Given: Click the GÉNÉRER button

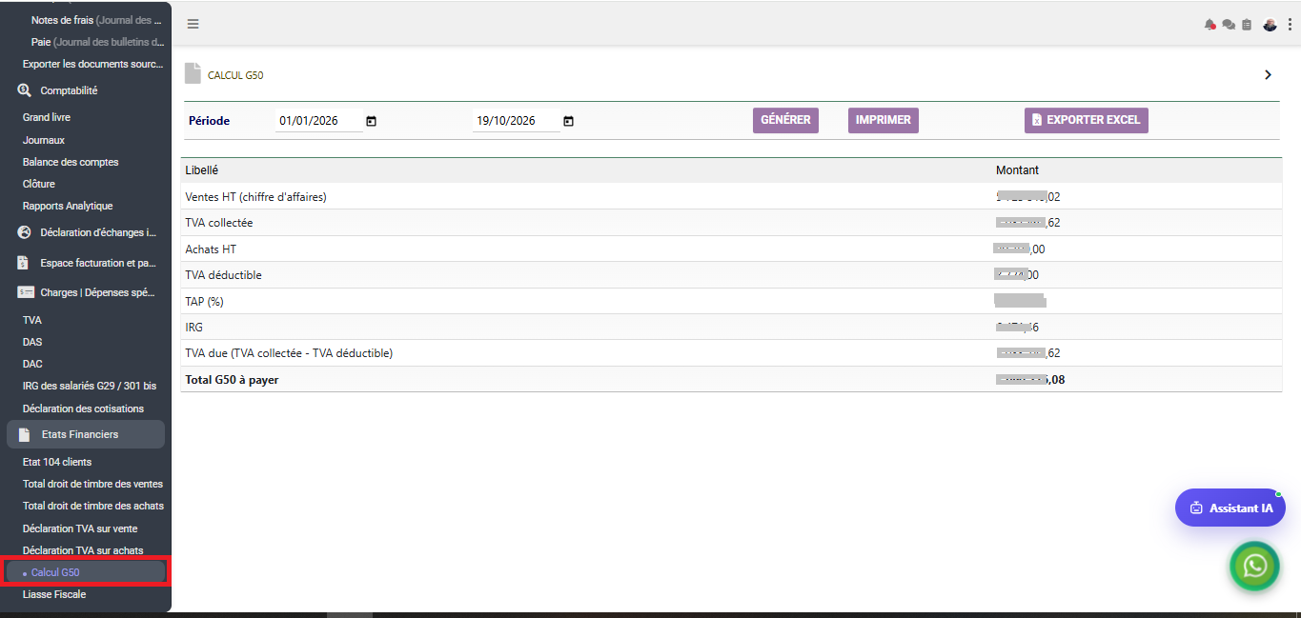Looking at the screenshot, I should point(785,120).
